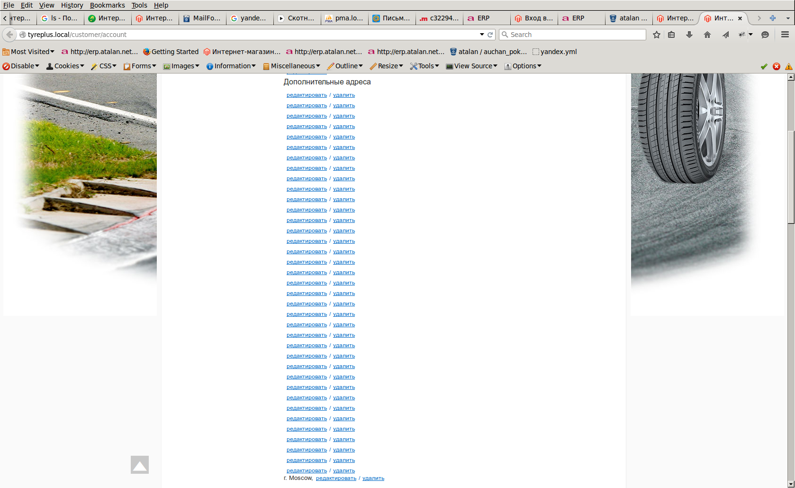Open the Outline toolbar dropdown
795x488 pixels.
pyautogui.click(x=345, y=66)
